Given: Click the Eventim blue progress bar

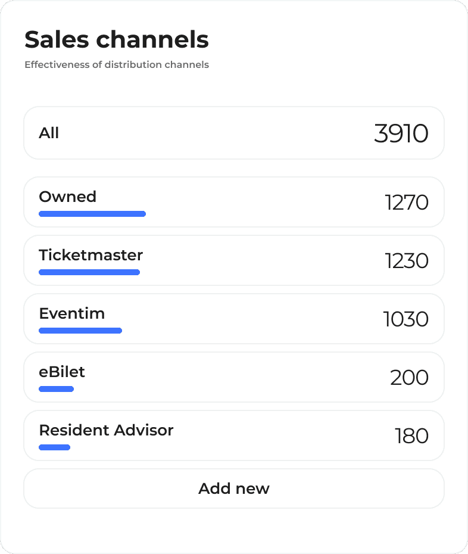Looking at the screenshot, I should tap(80, 331).
